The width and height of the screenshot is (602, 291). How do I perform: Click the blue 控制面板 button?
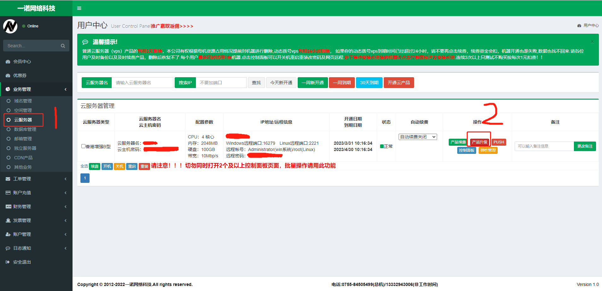(466, 150)
